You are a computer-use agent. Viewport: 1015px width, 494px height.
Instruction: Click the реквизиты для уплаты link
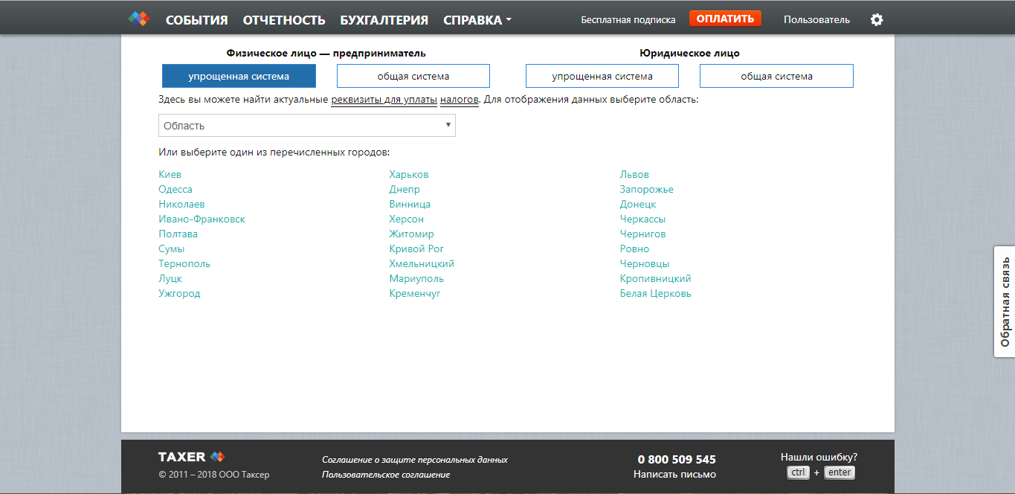tap(384, 99)
